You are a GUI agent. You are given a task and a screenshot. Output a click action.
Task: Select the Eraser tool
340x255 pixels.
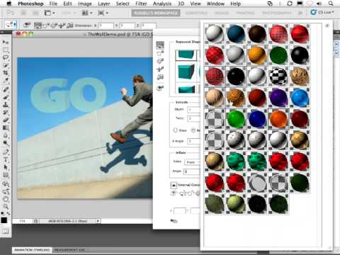click(x=6, y=120)
